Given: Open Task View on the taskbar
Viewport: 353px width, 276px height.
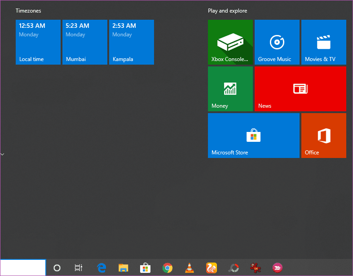Looking at the screenshot, I should [x=78, y=267].
